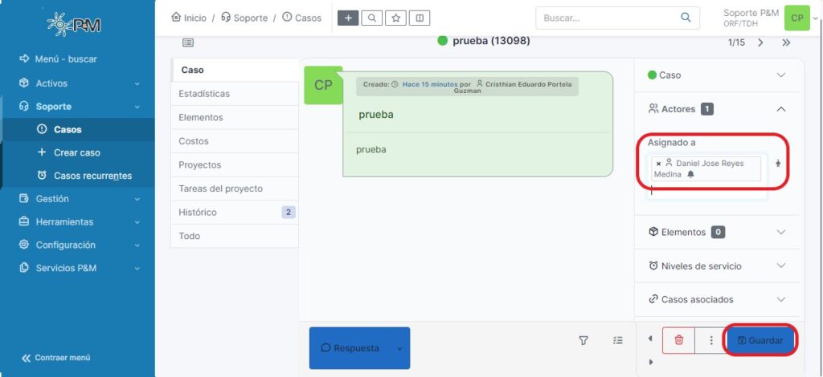Viewport: 823px width, 377px height.
Task: Click the Guardar button
Action: (760, 340)
